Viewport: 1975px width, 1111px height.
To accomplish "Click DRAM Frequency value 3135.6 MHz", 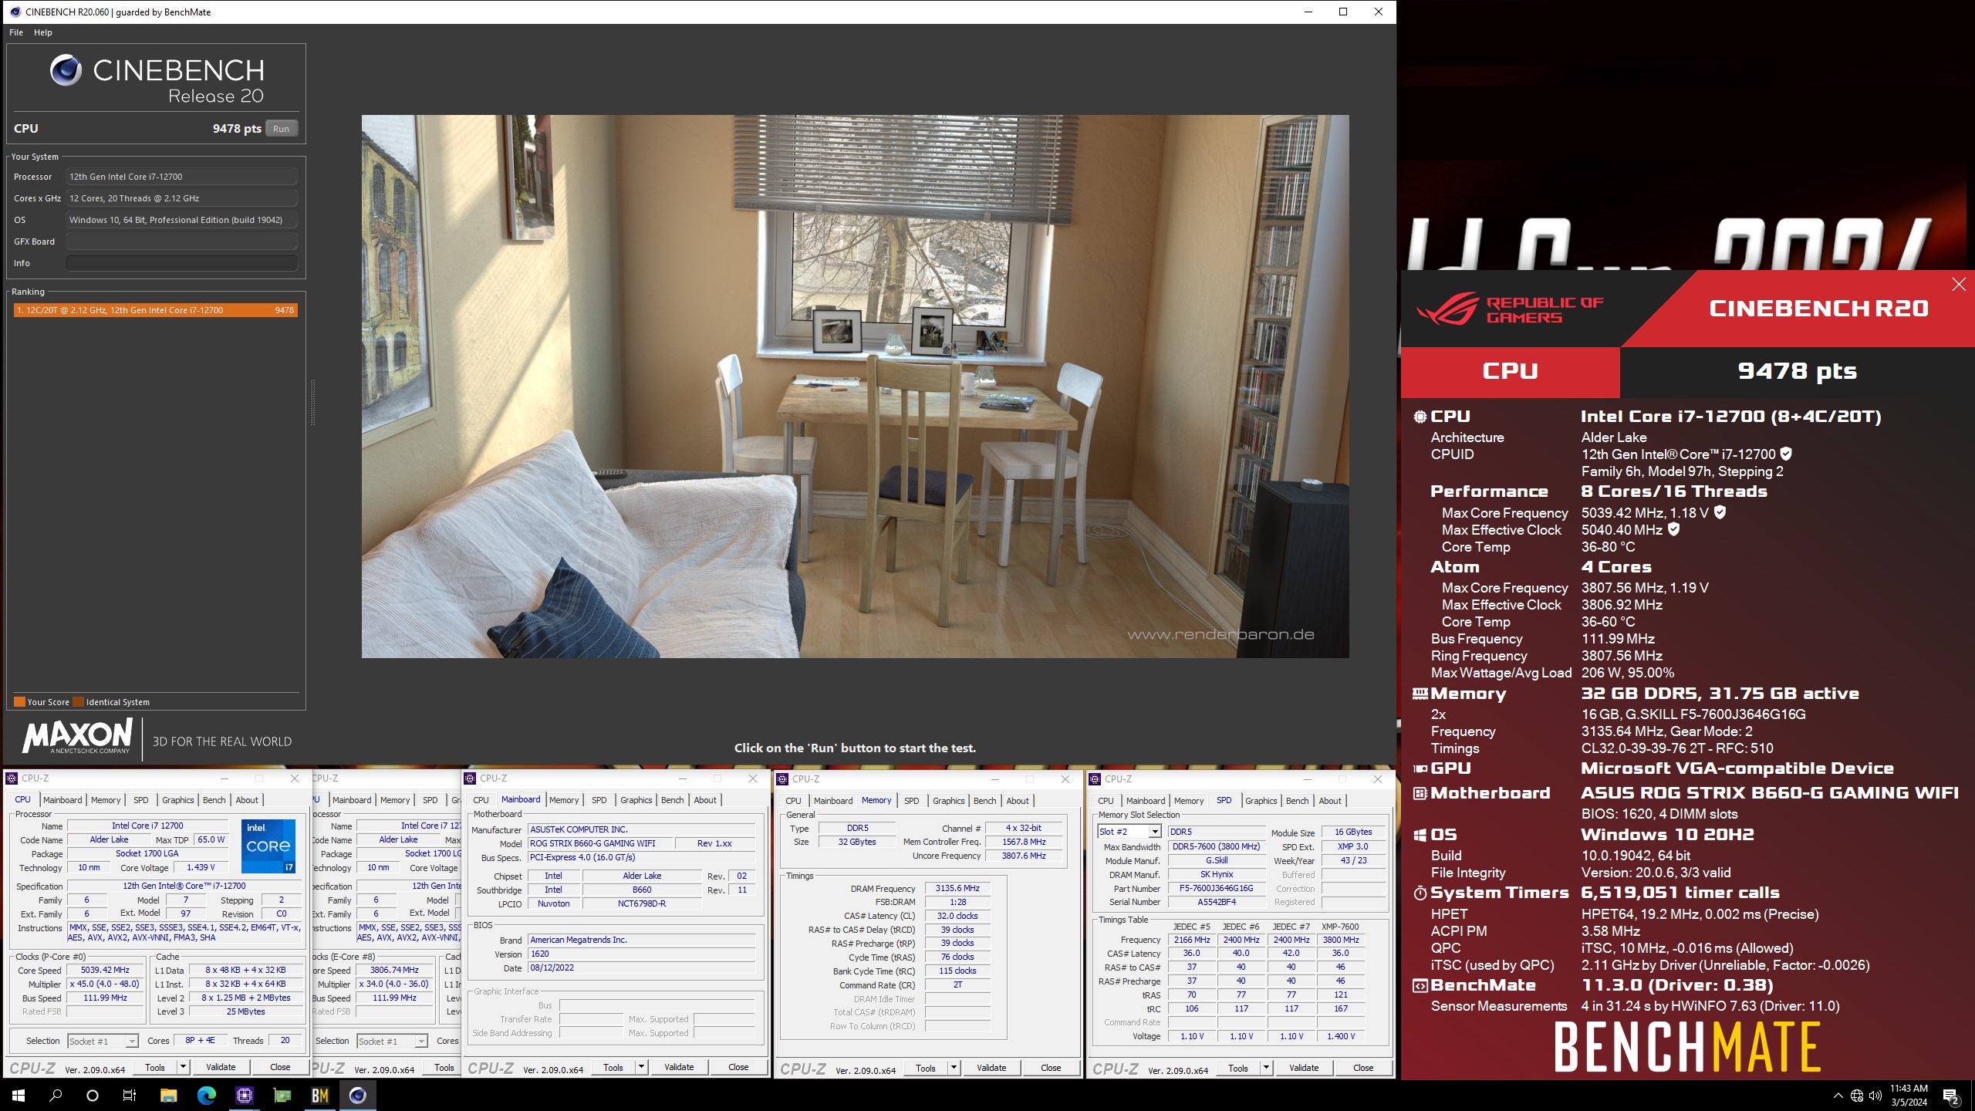I will coord(957,889).
